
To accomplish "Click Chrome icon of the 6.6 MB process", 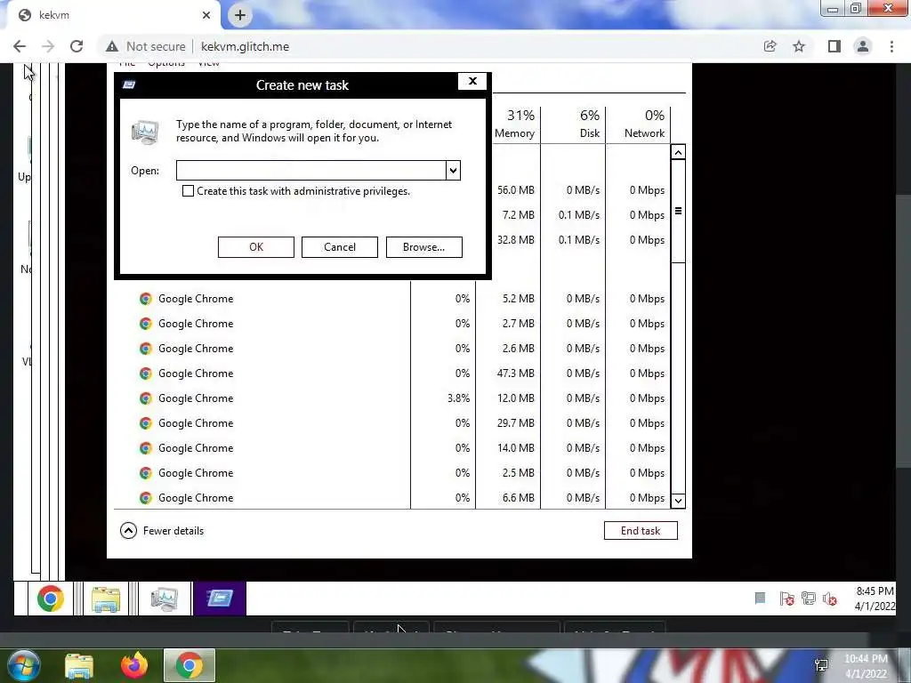I will click(x=145, y=498).
